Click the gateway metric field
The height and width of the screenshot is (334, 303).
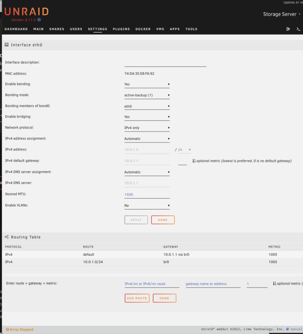coord(183,161)
